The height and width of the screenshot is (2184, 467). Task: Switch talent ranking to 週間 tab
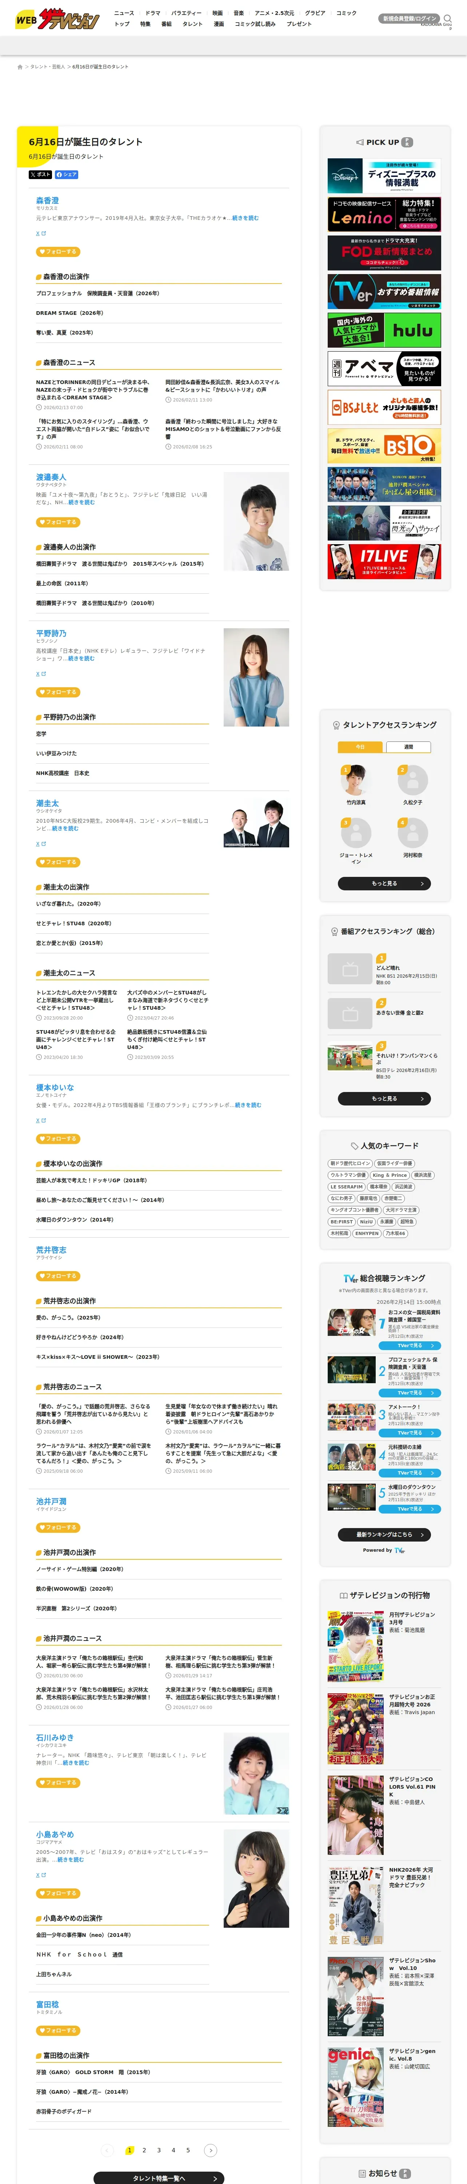(408, 747)
